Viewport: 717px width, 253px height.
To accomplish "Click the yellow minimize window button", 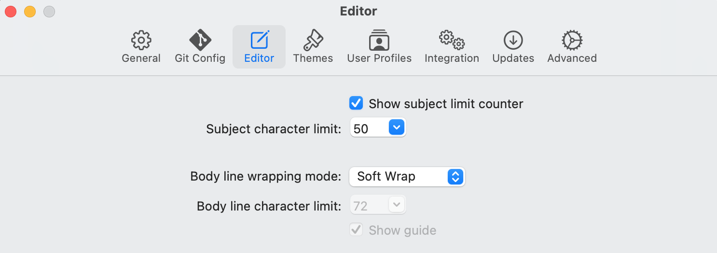I will click(30, 12).
